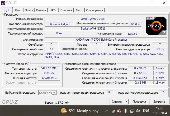170x116 pixels.
Task: Click the instruction set list field
Action: [106, 55]
